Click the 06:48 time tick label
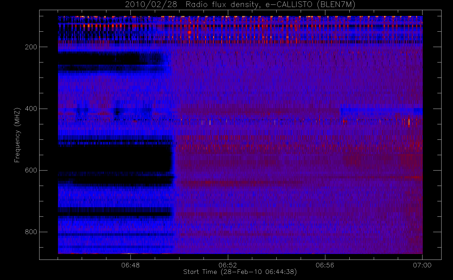 click(130, 265)
